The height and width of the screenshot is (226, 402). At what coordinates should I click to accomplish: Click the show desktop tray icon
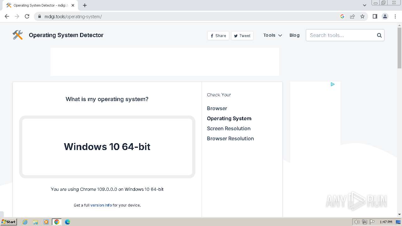(x=398, y=222)
